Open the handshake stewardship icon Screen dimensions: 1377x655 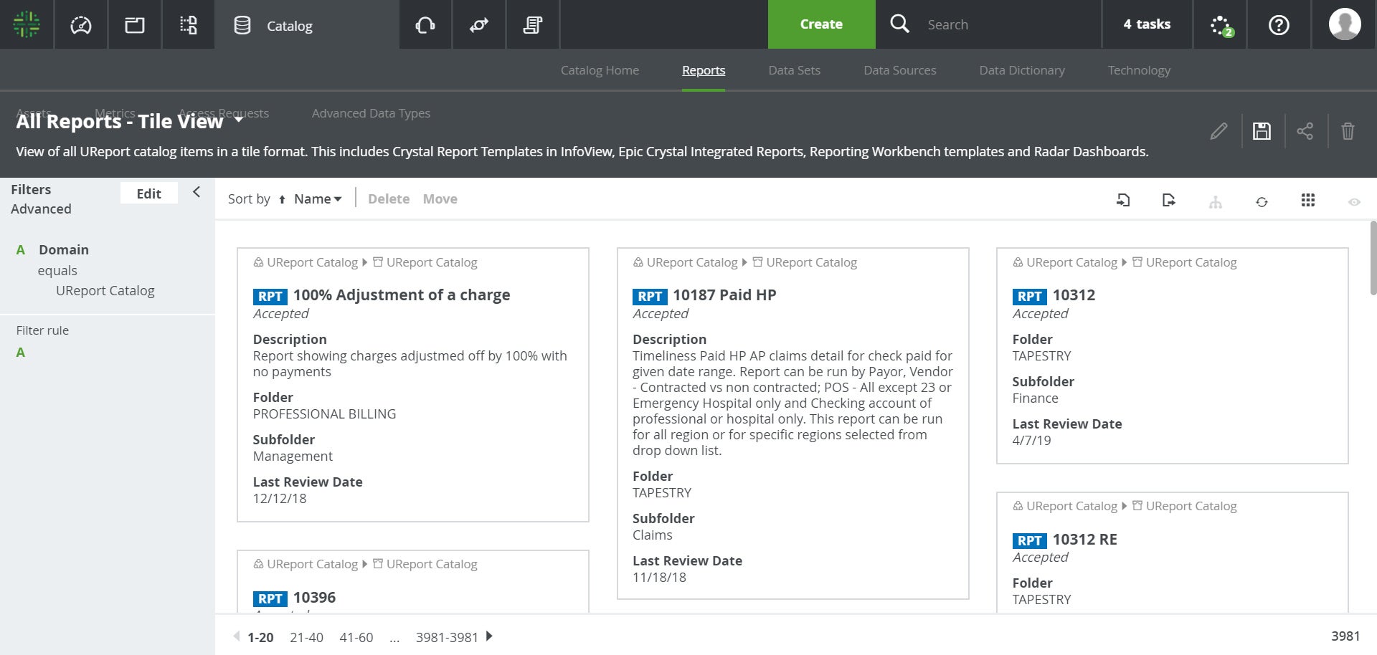[x=479, y=25]
